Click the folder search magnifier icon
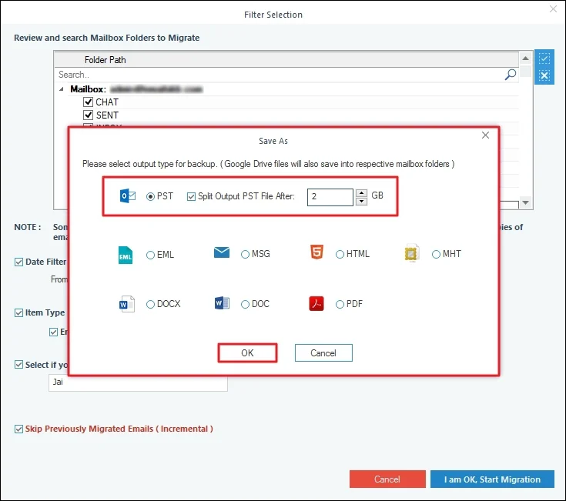 tap(510, 75)
